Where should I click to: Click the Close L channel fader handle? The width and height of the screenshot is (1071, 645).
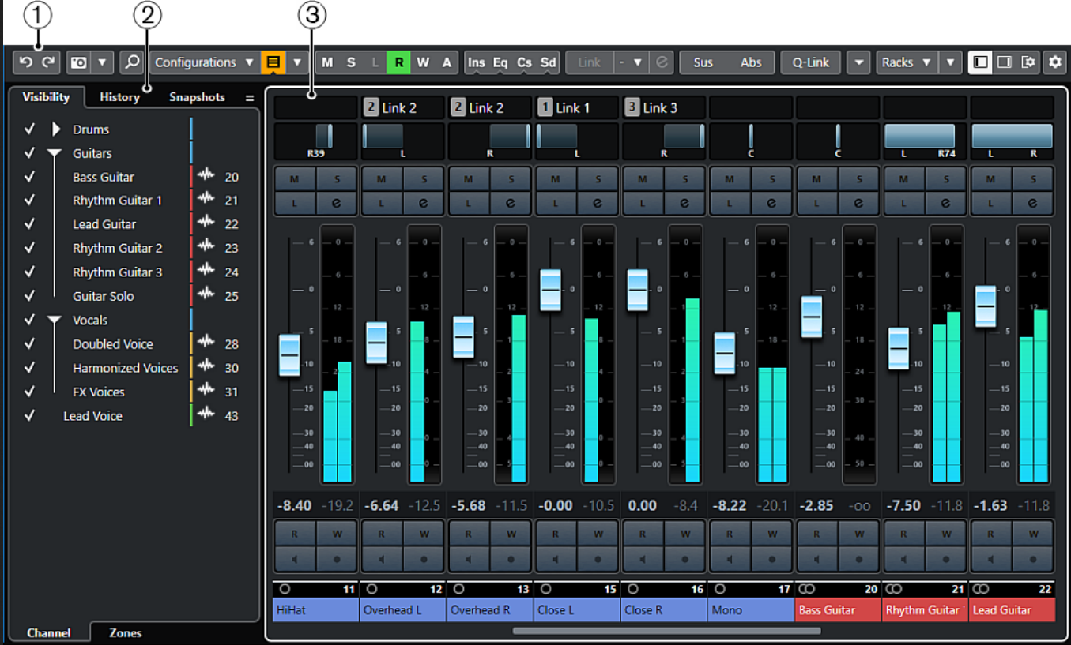(550, 290)
